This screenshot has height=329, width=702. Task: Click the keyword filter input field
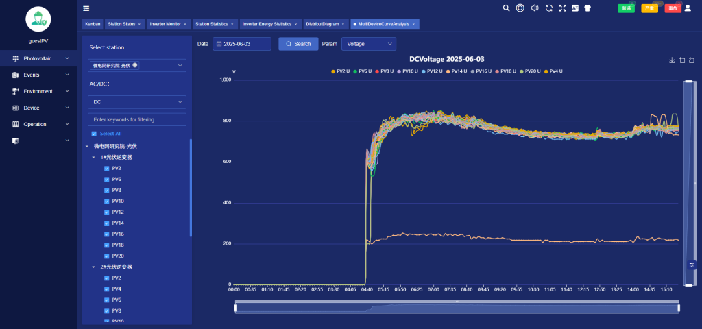137,119
